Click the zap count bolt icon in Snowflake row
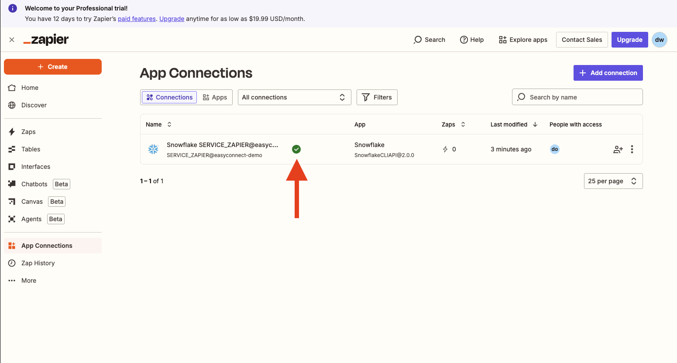677x363 pixels. [x=445, y=149]
